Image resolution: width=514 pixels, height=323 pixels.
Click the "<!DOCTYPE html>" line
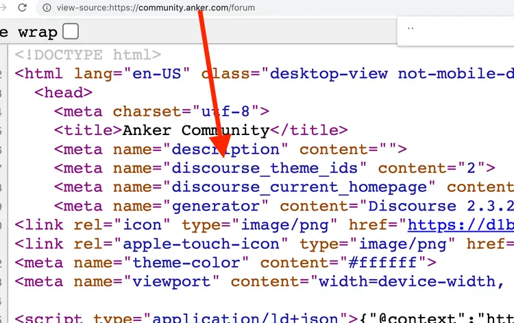[88, 54]
